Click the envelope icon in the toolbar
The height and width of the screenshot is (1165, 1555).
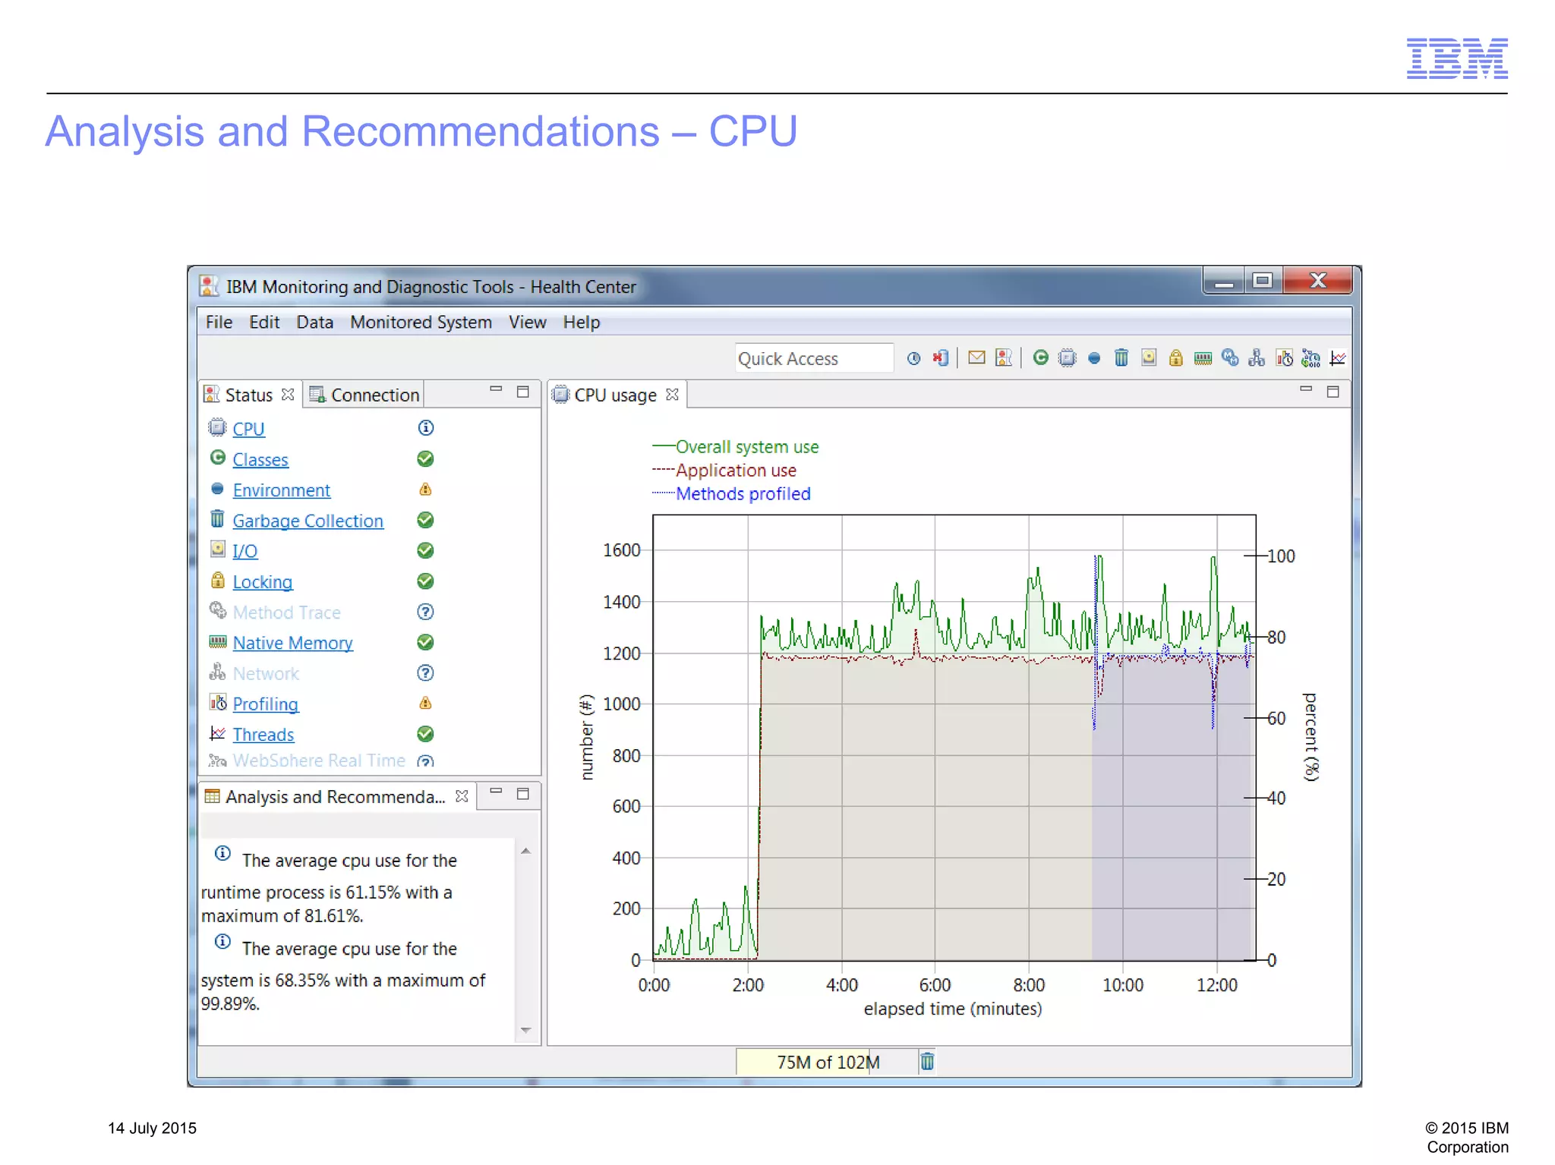tap(977, 357)
